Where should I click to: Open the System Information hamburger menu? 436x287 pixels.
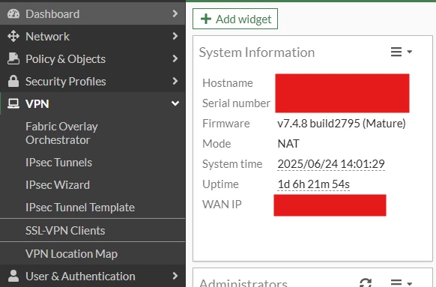(396, 52)
